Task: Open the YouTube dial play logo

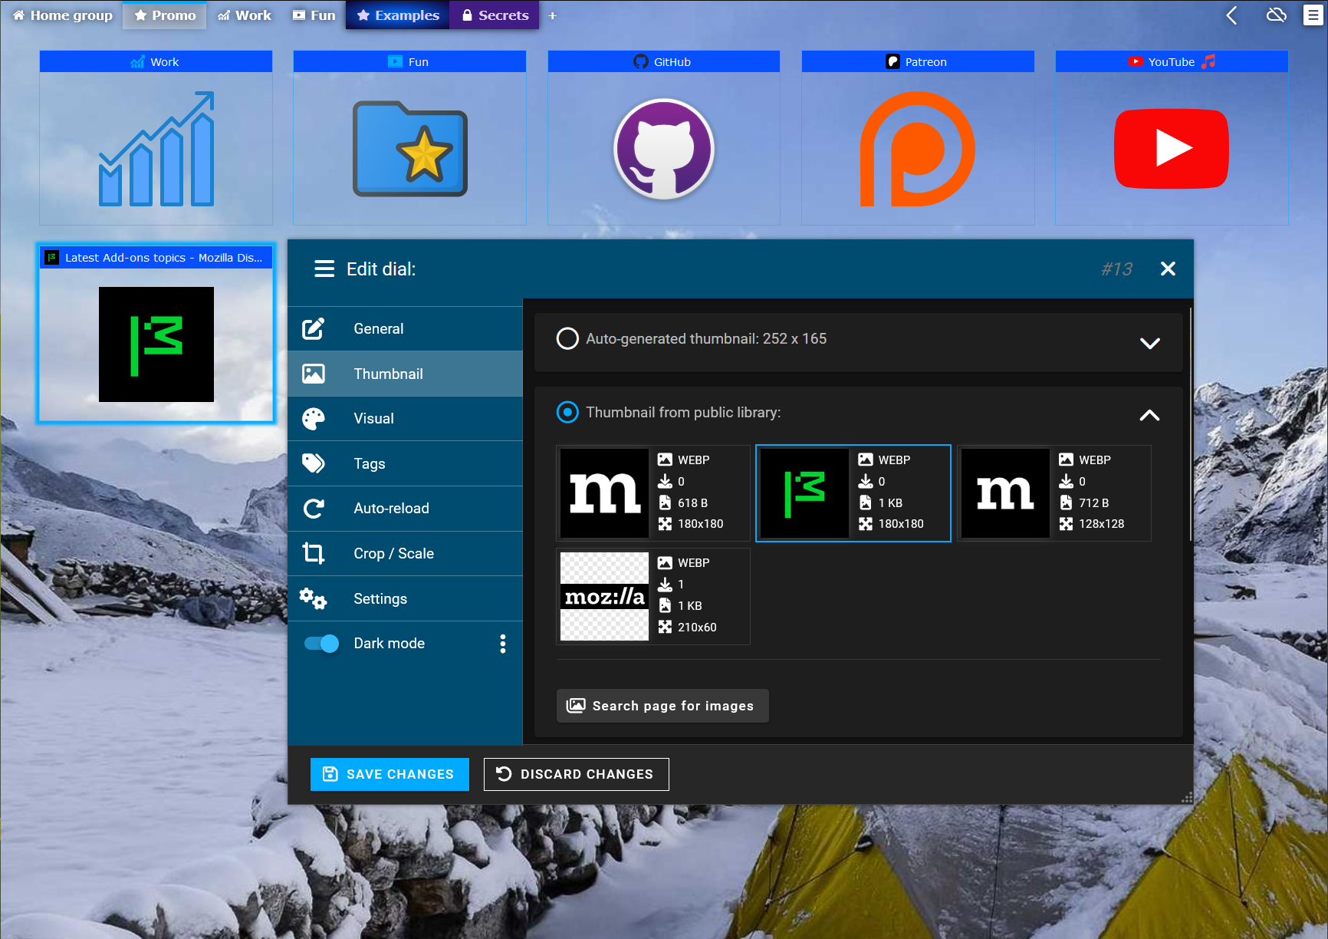Action: 1172,148
